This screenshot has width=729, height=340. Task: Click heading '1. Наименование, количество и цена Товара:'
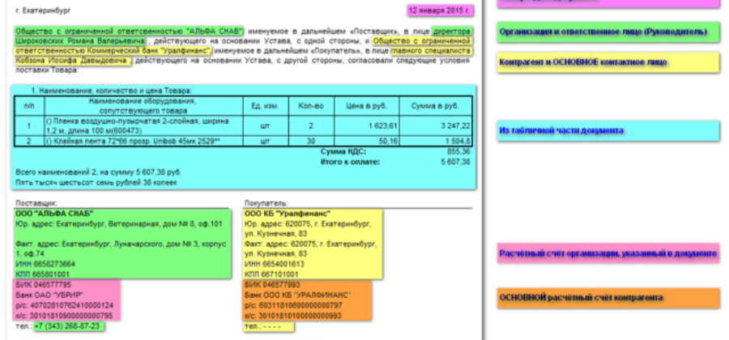112,91
